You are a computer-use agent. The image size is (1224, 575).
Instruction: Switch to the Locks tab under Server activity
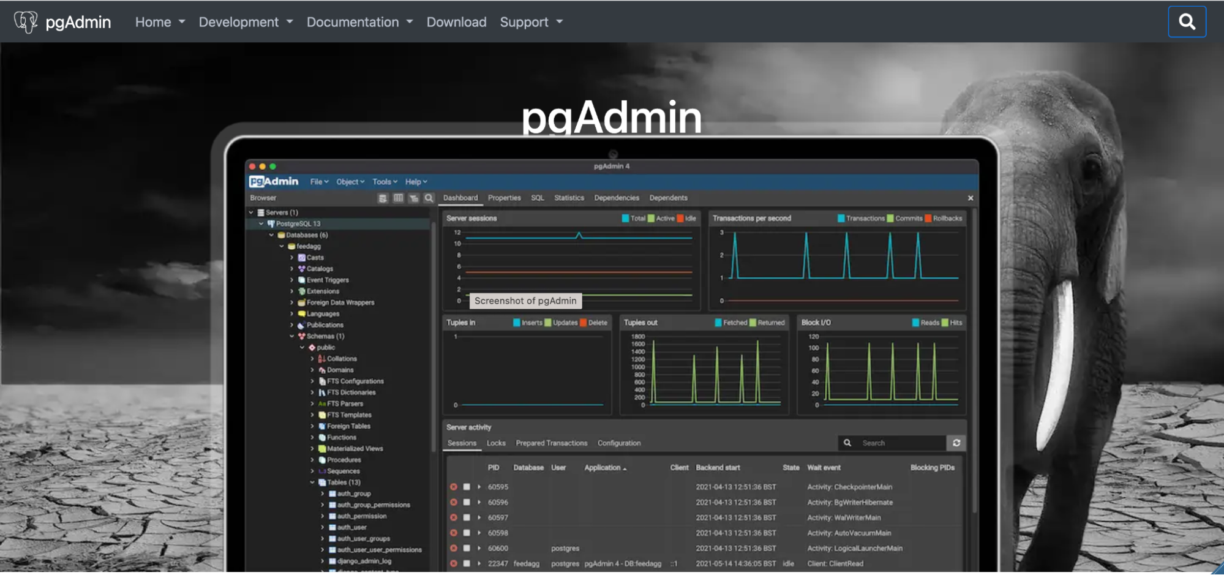coord(496,443)
